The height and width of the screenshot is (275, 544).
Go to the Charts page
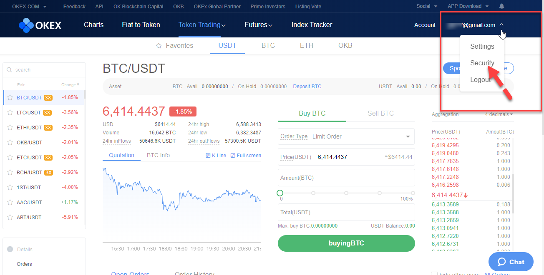click(x=93, y=25)
